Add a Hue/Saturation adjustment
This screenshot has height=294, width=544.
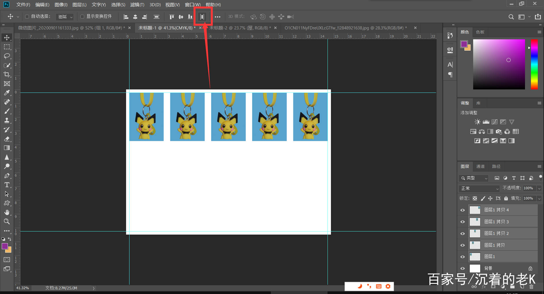(473, 132)
